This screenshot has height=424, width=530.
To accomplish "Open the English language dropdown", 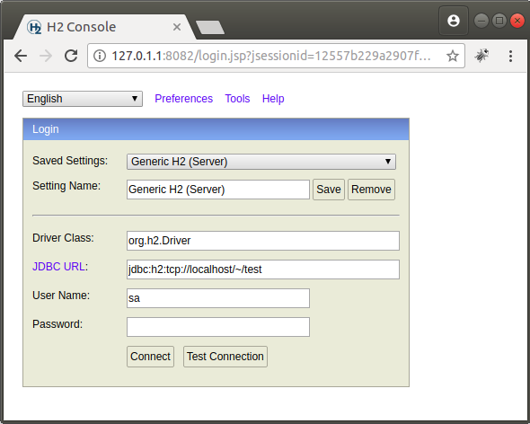I will (x=83, y=99).
